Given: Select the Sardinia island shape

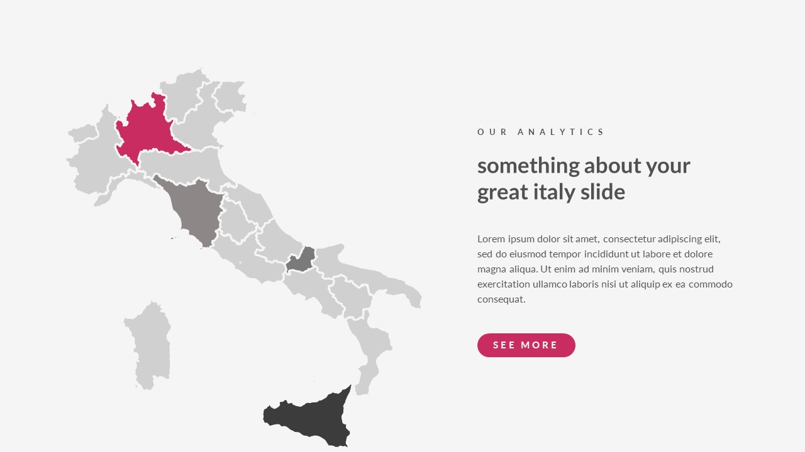Looking at the screenshot, I should tap(148, 345).
